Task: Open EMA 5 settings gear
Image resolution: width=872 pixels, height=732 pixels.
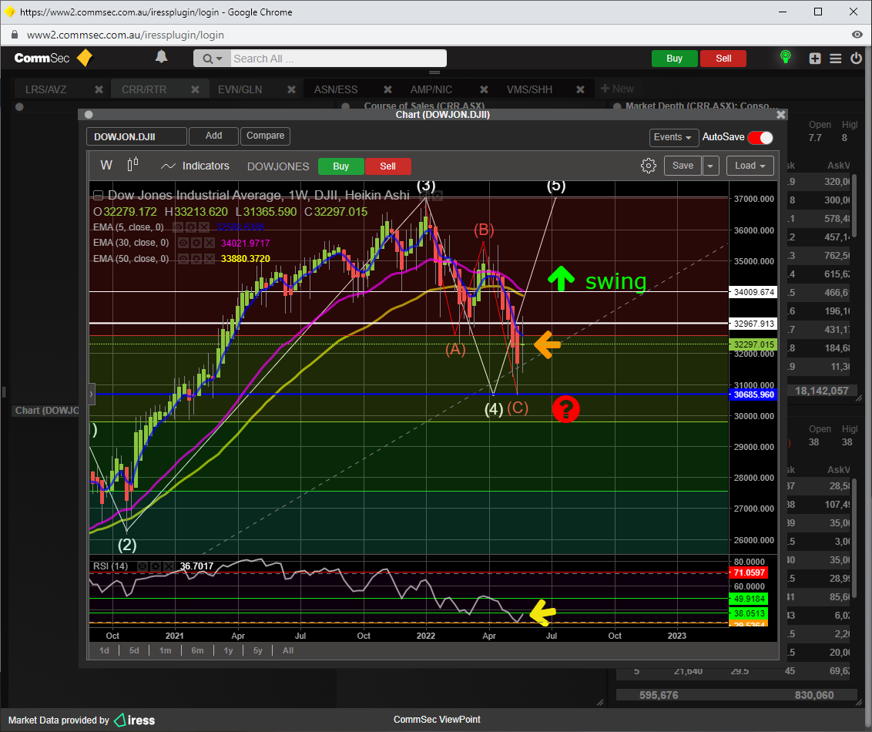Action: tap(191, 227)
